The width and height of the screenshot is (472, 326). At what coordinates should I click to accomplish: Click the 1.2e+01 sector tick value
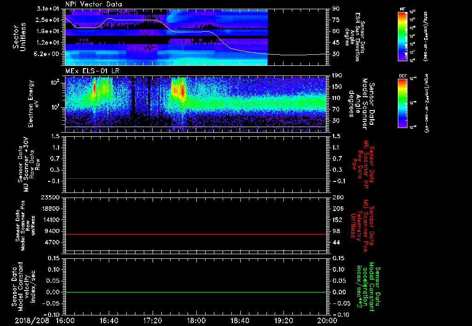click(x=48, y=43)
